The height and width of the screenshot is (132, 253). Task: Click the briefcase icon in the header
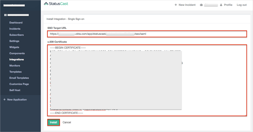(201, 5)
